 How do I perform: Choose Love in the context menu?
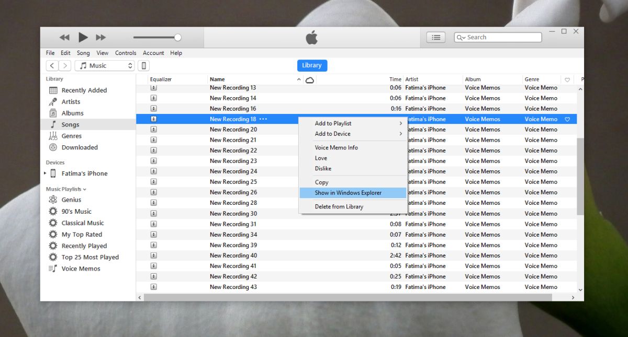[x=353, y=158]
